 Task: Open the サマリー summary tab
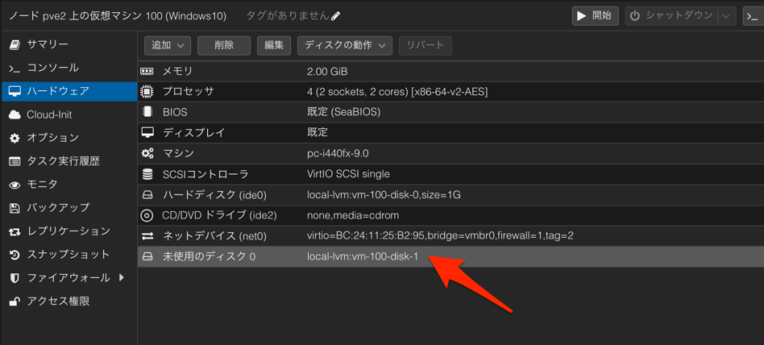(x=47, y=44)
